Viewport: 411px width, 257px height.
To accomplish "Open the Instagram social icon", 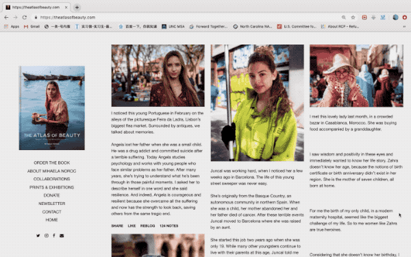I will tap(47, 236).
